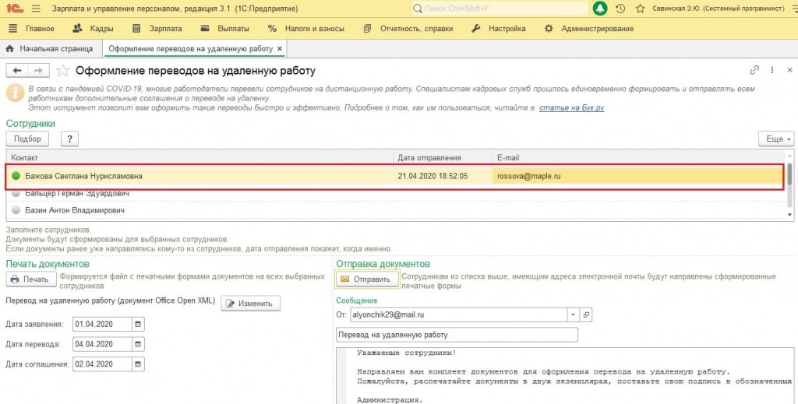
Task: Open calendar picker for Дата перевода
Action: (x=138, y=344)
